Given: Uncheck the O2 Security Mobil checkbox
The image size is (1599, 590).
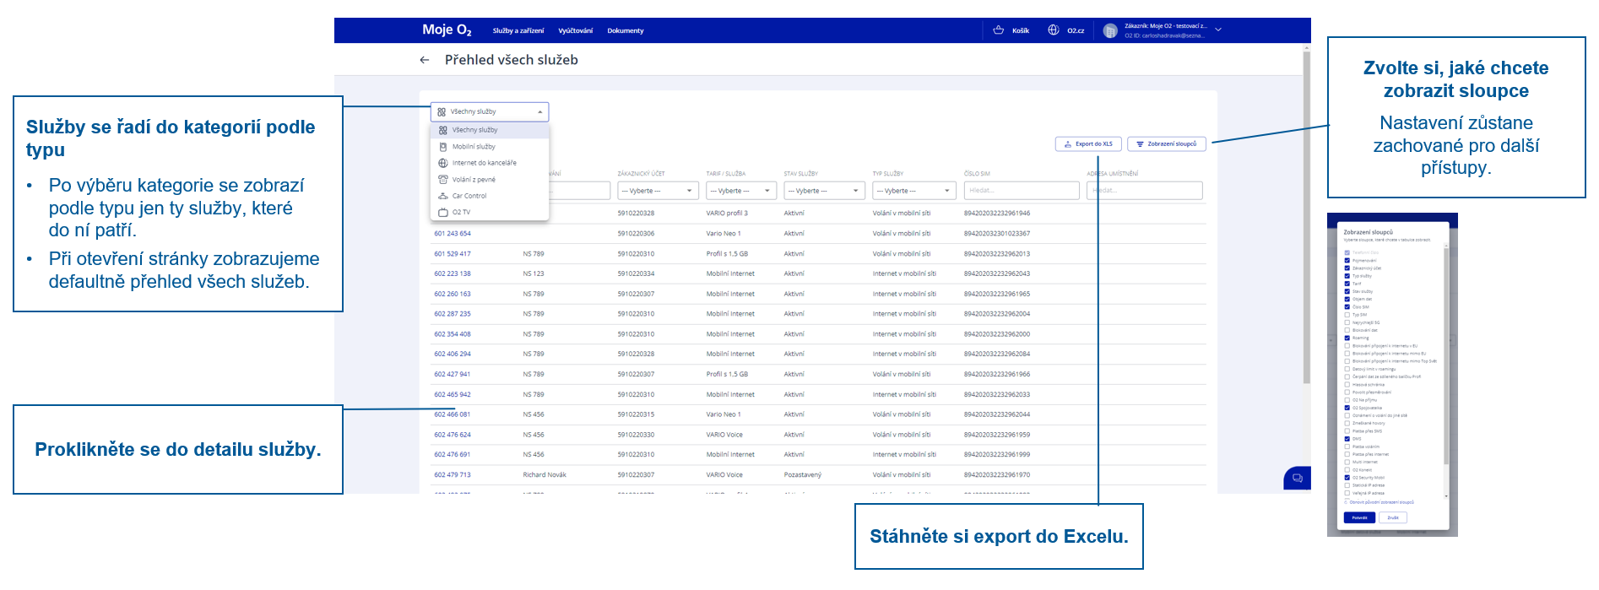Looking at the screenshot, I should click(x=1347, y=478).
